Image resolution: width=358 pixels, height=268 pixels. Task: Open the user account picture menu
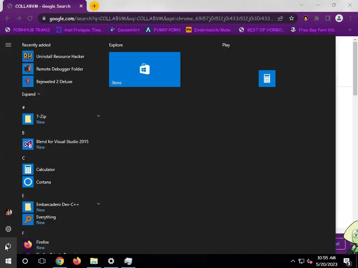click(x=8, y=212)
